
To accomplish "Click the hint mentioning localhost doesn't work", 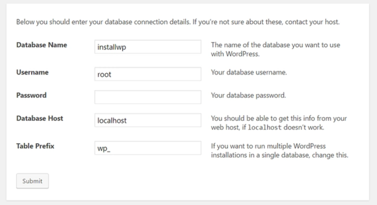I will click(279, 123).
